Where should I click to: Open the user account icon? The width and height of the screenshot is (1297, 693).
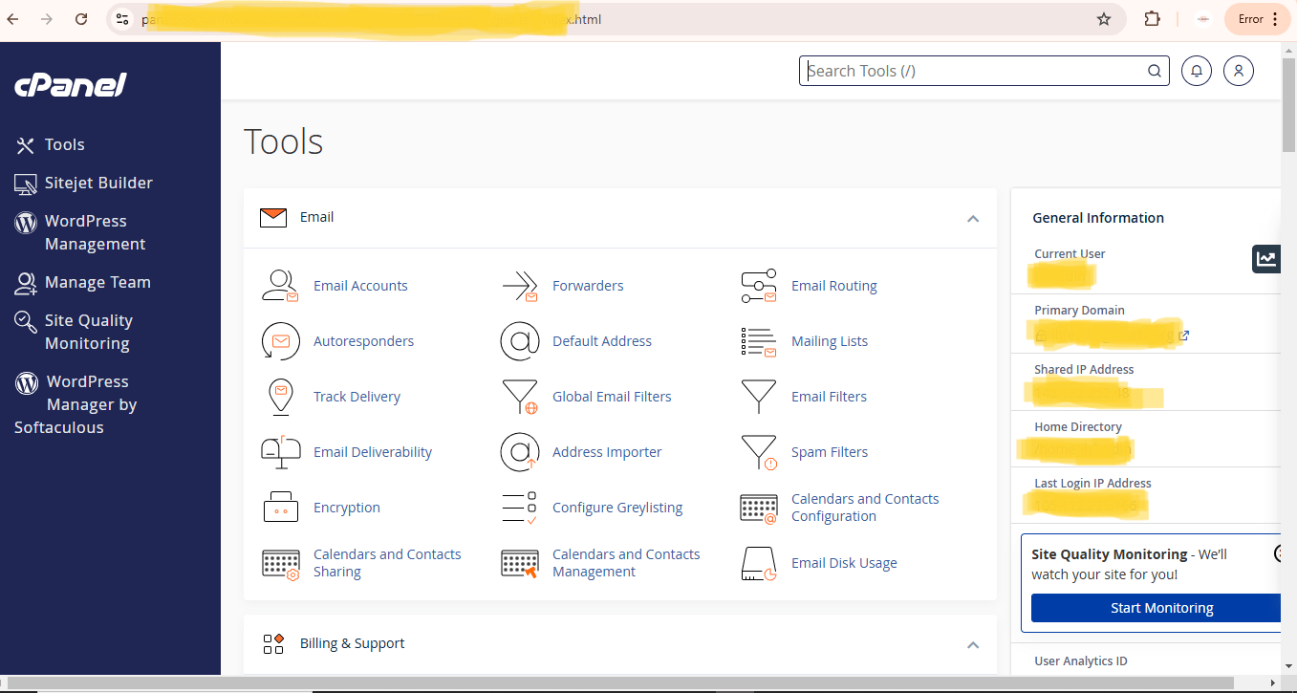(1239, 71)
